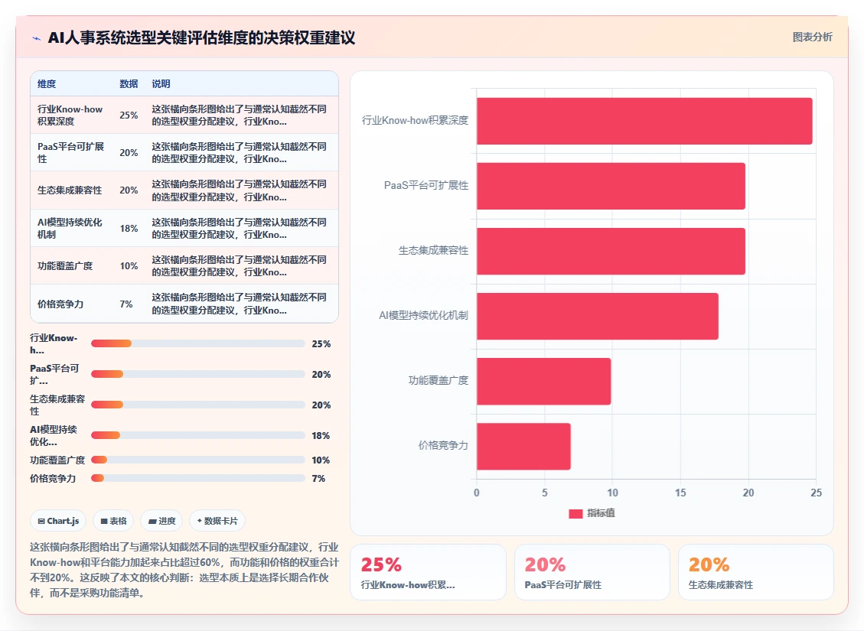864x631 pixels.
Task: Click the 价格竞争力 chart bar
Action: (x=523, y=446)
